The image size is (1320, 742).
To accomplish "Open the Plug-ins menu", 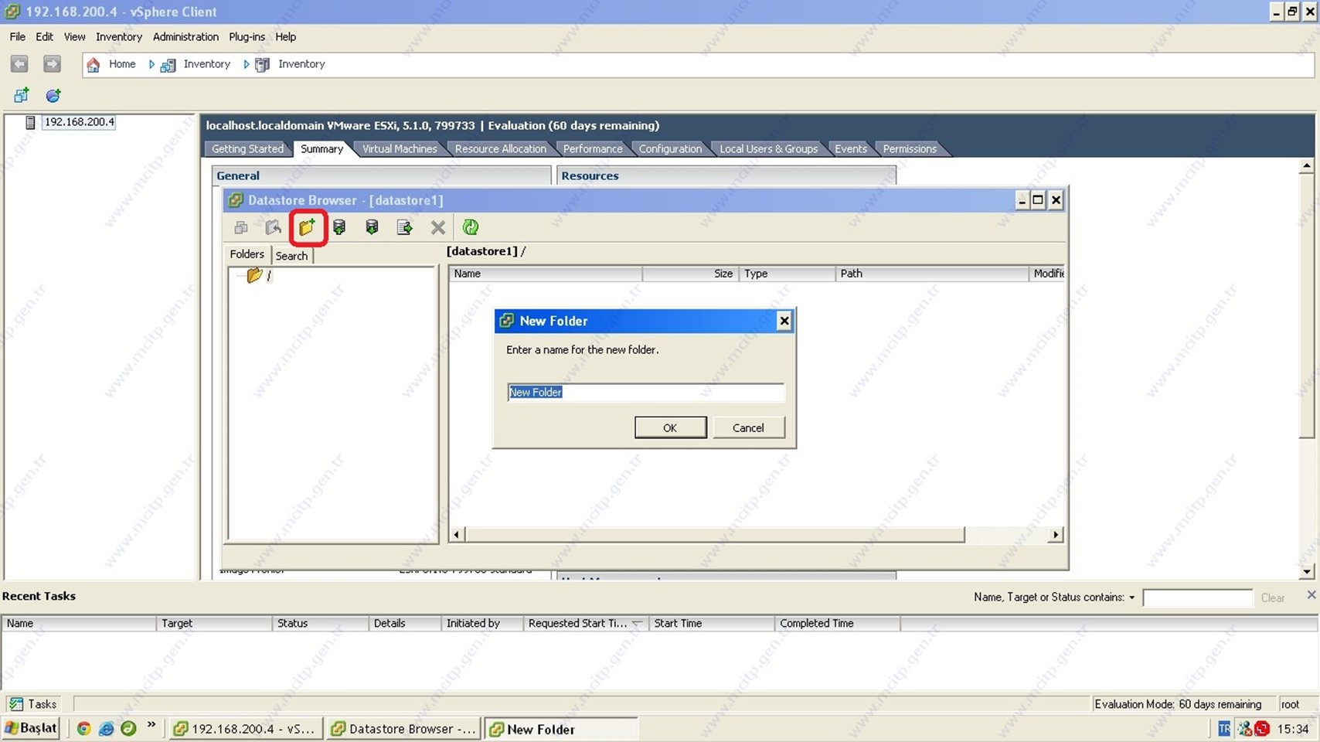I will [x=247, y=36].
